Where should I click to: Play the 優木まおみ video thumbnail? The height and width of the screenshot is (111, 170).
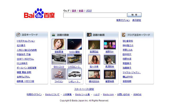[94, 74]
